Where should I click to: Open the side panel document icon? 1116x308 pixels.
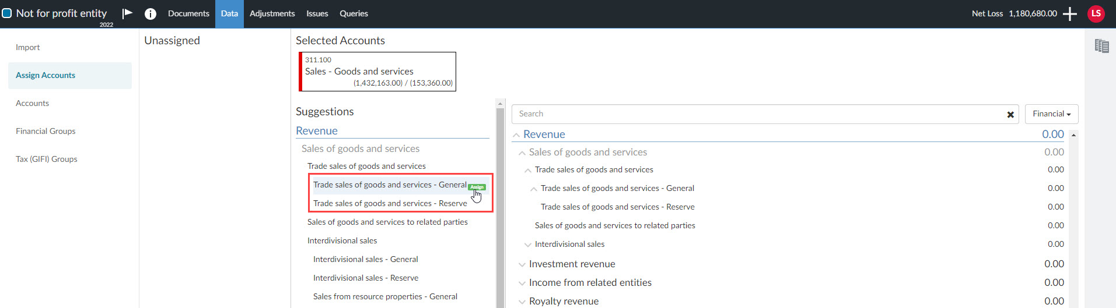click(x=1101, y=46)
